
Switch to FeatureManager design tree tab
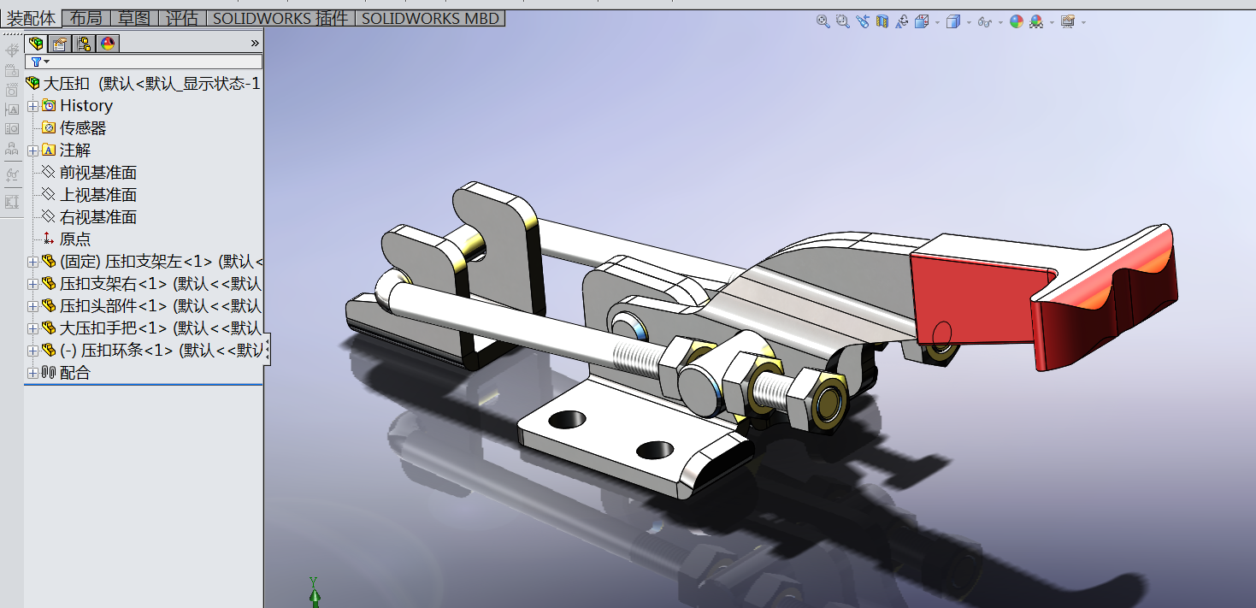36,43
